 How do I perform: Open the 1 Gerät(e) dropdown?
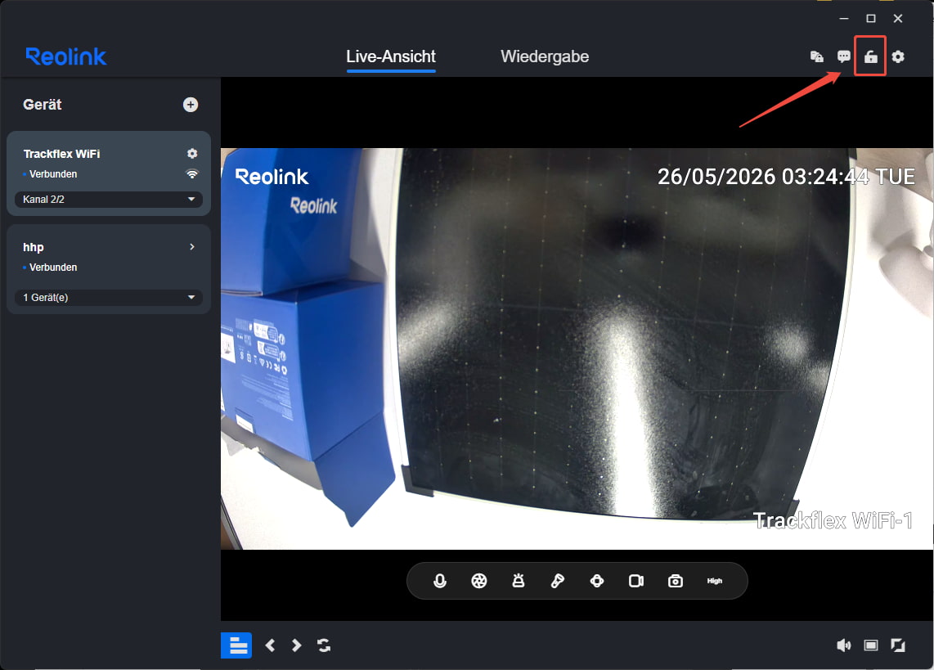point(109,297)
